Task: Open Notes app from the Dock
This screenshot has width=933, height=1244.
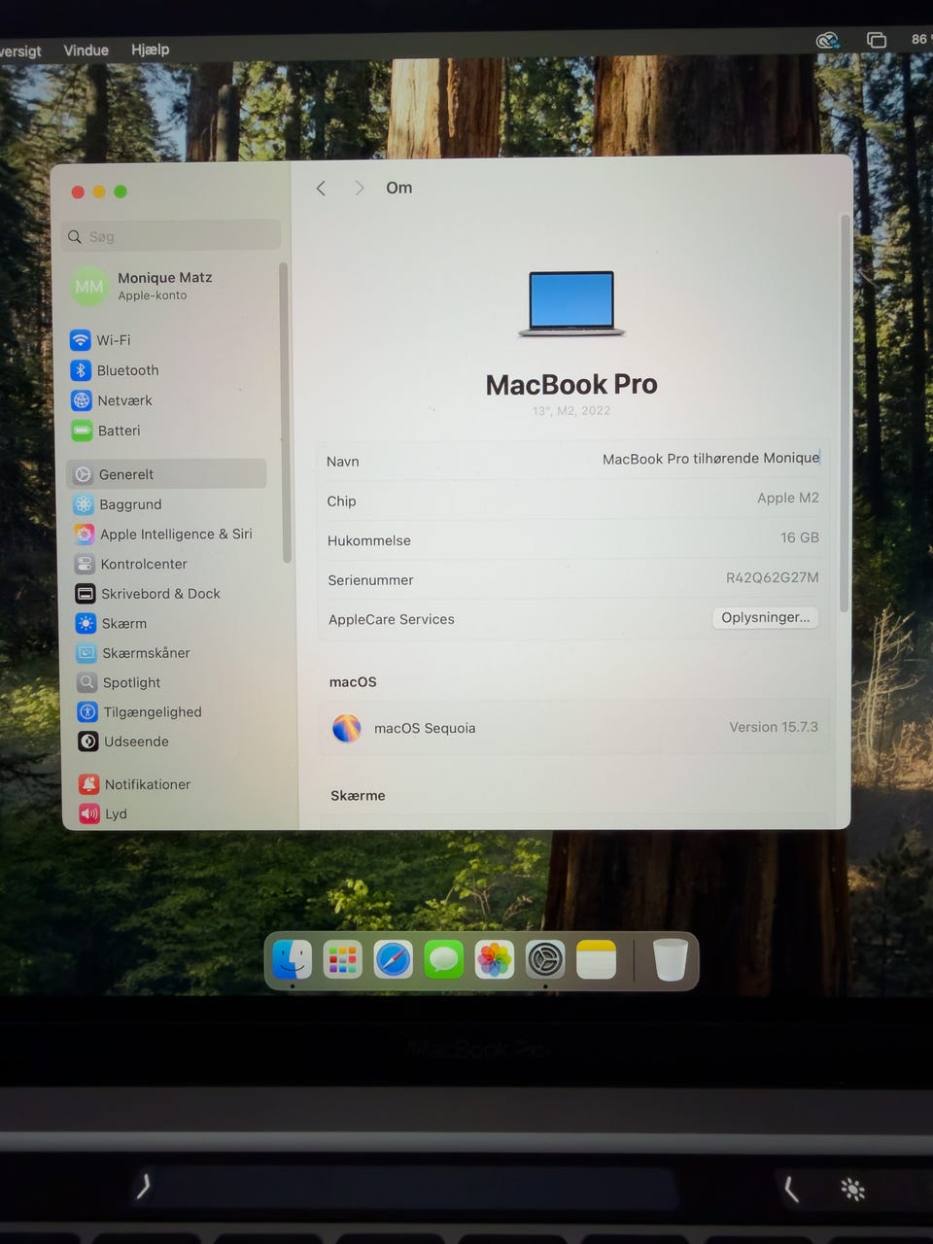Action: [x=596, y=960]
